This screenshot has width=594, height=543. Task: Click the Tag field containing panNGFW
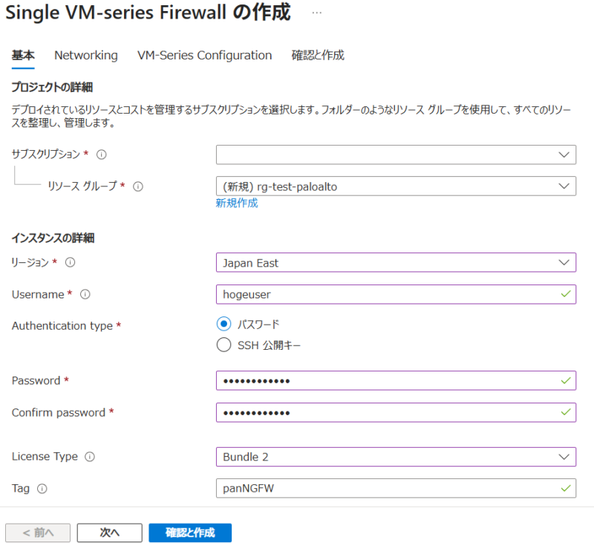396,489
